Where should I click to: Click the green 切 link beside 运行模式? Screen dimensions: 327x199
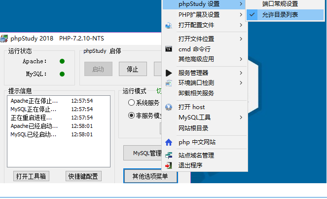159,91
